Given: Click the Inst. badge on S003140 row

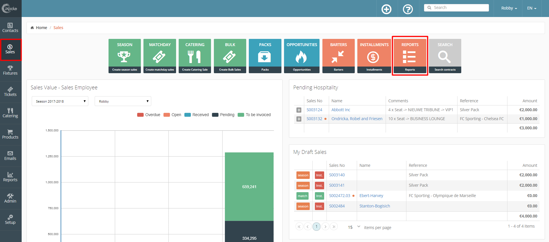Looking at the screenshot, I should click(319, 175).
